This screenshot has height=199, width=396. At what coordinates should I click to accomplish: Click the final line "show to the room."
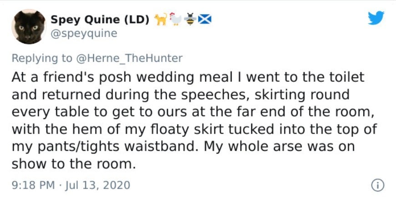click(x=73, y=164)
